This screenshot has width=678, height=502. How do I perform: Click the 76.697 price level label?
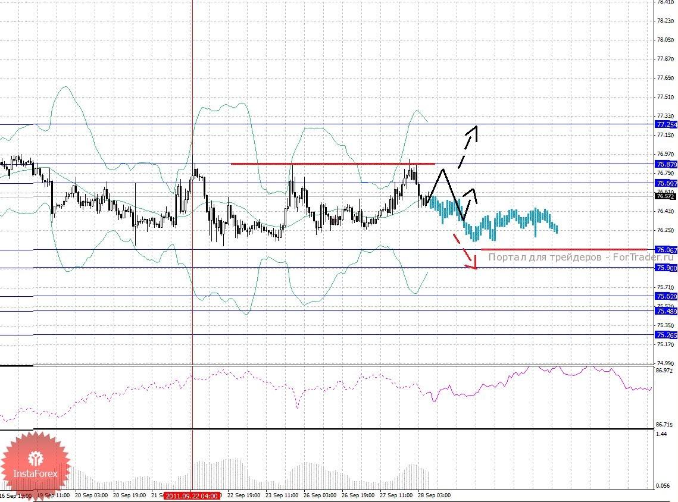666,183
